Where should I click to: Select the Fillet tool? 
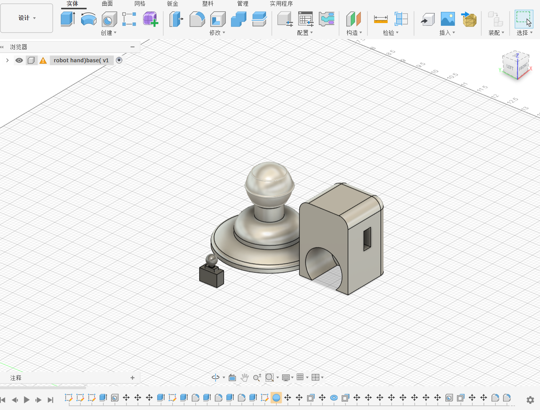197,19
